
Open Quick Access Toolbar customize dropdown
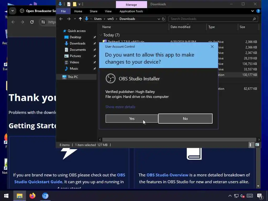[79, 4]
